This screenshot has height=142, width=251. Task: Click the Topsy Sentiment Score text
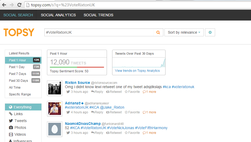[69, 71]
